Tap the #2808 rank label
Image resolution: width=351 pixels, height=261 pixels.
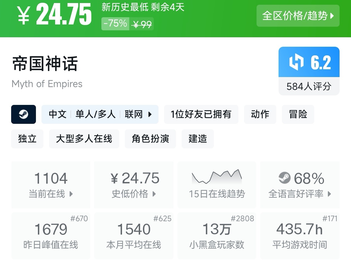(x=243, y=219)
